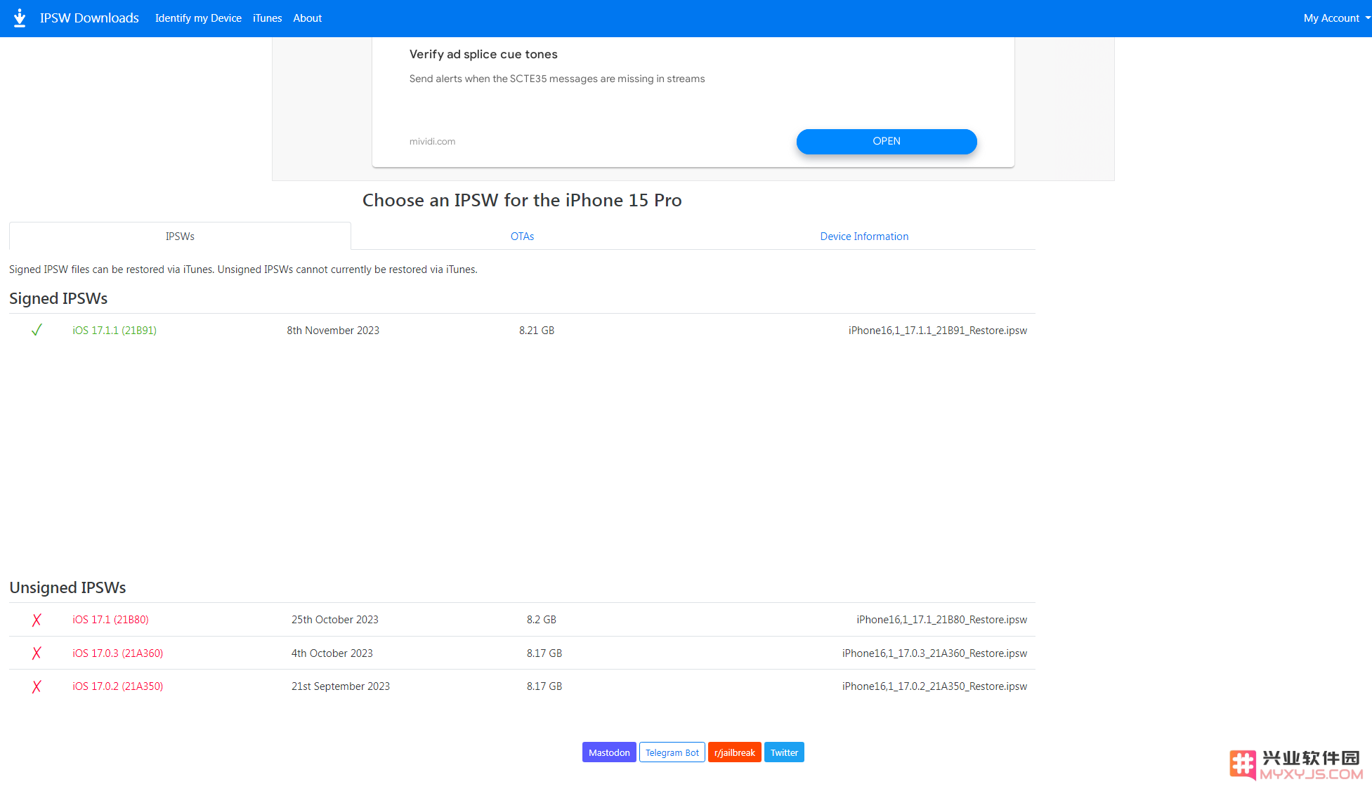Click the Signed IPSWs heading
1372x791 pixels.
pyautogui.click(x=58, y=298)
